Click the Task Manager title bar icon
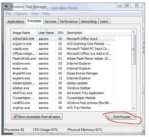The height and width of the screenshot is (137, 149). click(7, 6)
